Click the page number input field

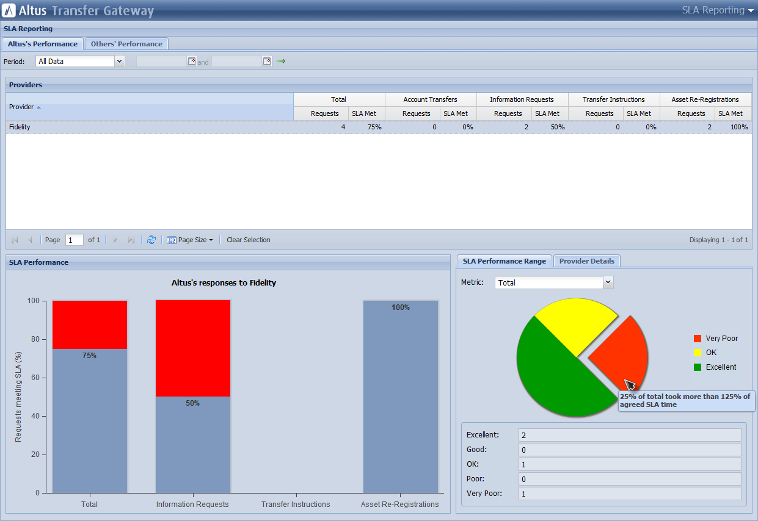click(x=75, y=240)
